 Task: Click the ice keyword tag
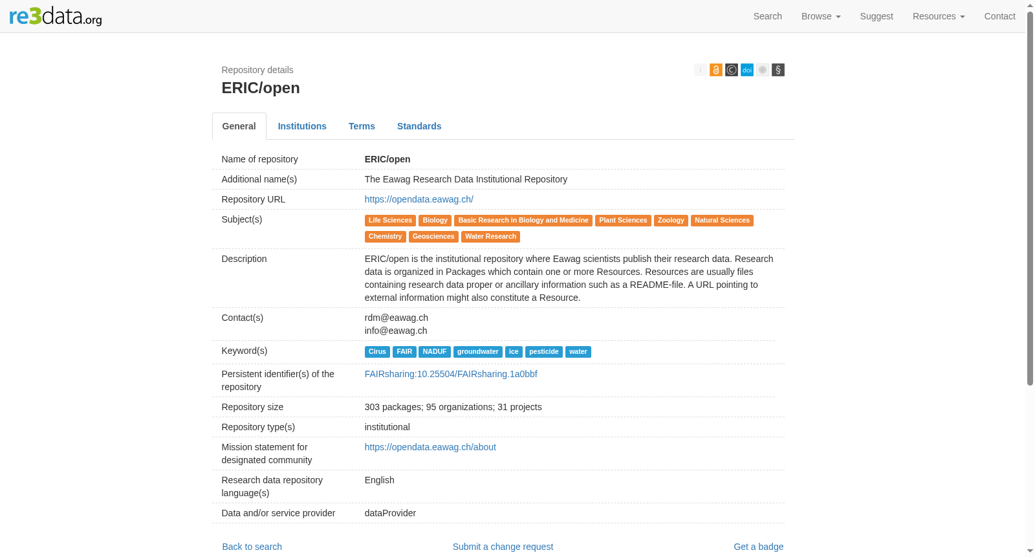point(514,352)
